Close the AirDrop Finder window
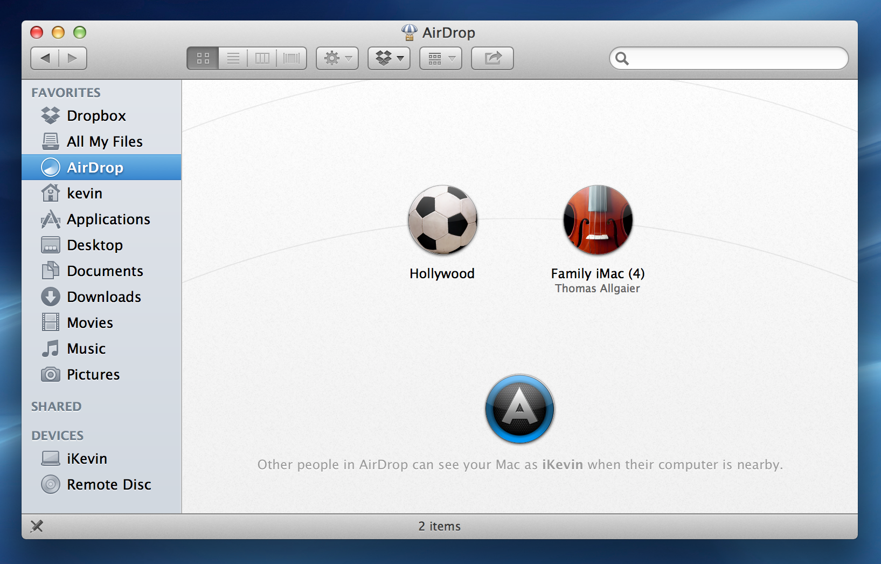The image size is (881, 564). (x=37, y=32)
